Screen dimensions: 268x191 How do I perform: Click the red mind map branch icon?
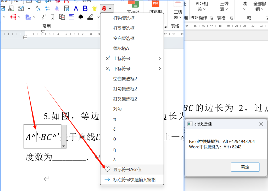point(13,17)
